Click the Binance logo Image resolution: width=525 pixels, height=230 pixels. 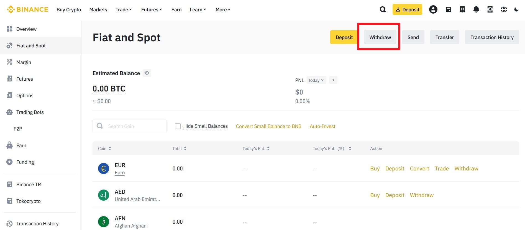coord(27,9)
